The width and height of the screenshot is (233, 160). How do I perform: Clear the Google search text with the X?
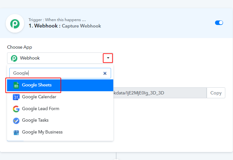(x=105, y=73)
